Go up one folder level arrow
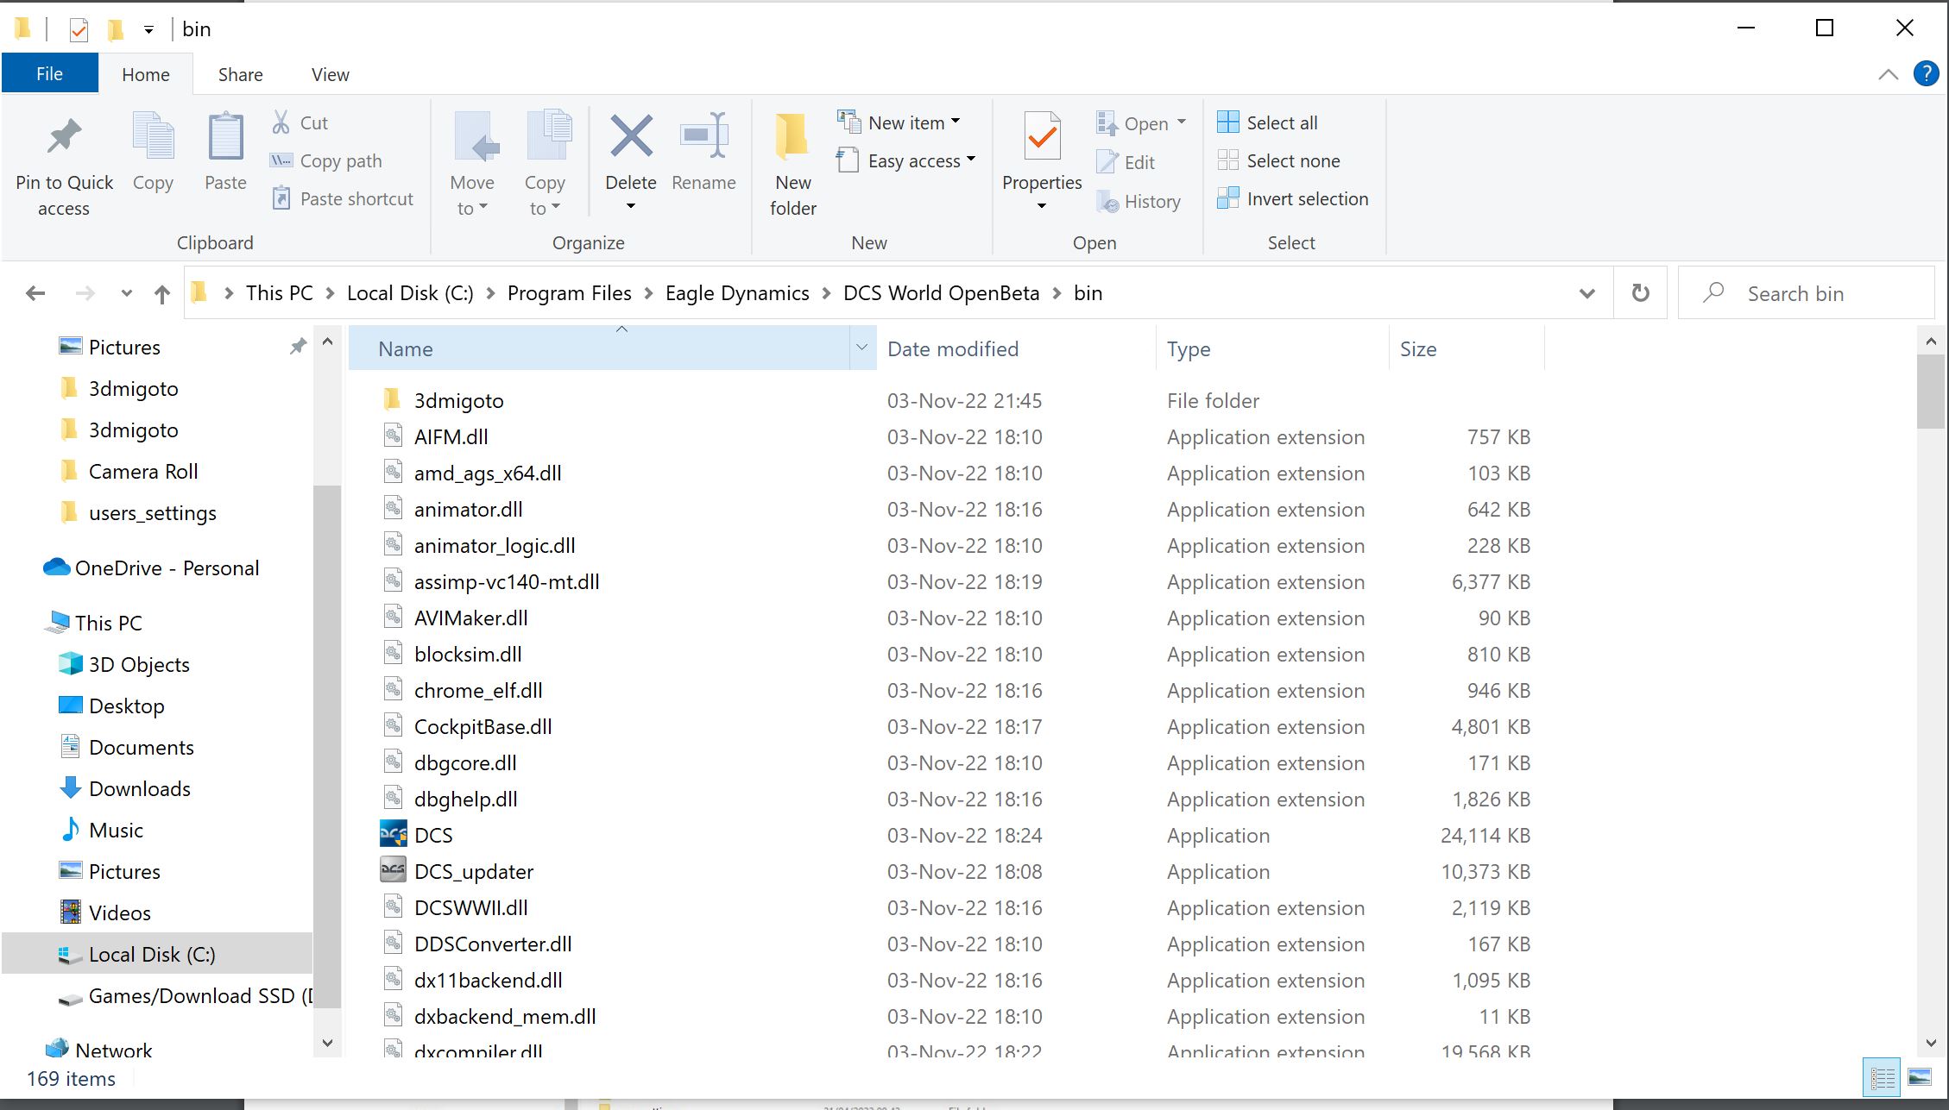 161,294
